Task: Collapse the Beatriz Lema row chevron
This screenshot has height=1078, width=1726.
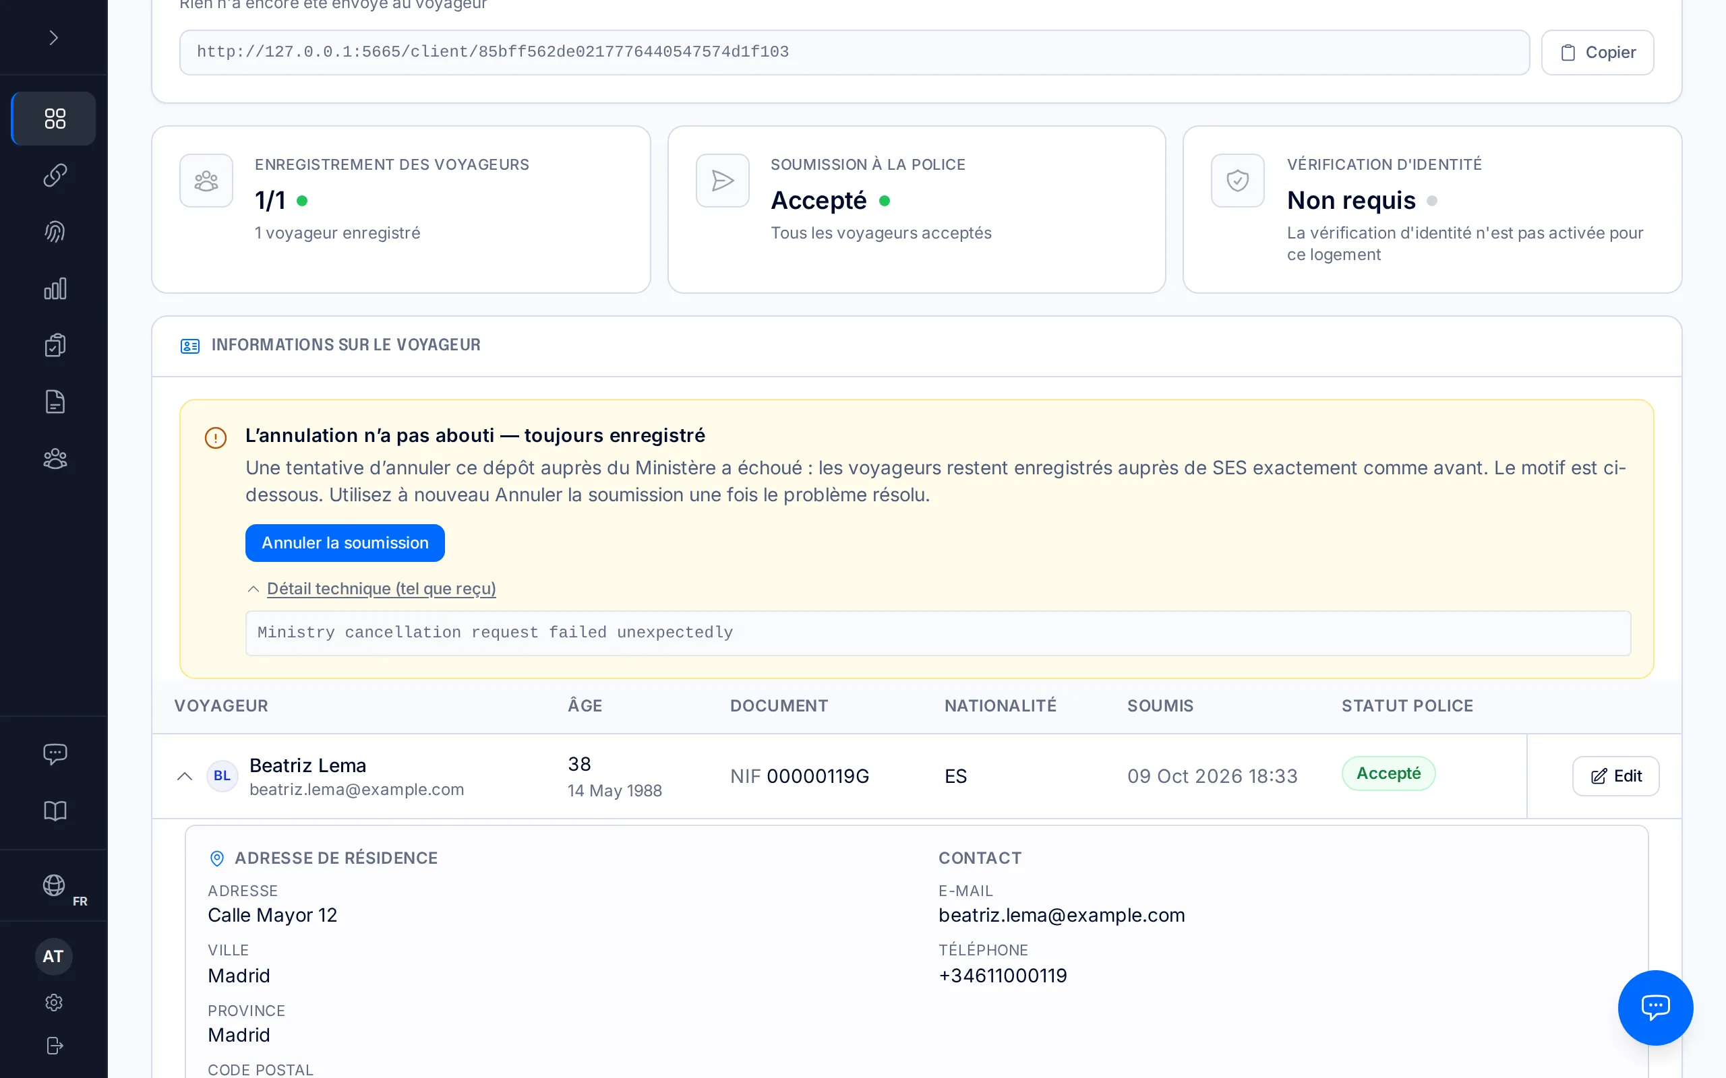Action: click(x=185, y=775)
